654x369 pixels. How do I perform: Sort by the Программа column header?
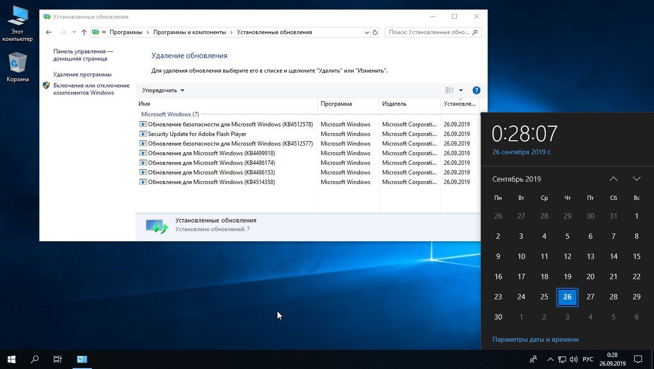[348, 104]
